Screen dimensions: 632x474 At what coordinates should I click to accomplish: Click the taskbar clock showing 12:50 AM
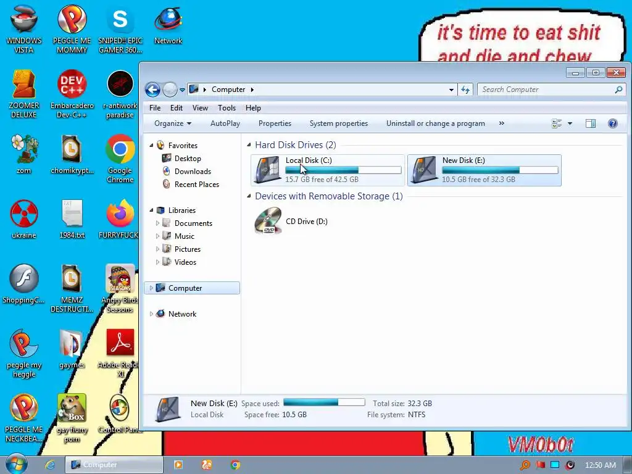600,465
